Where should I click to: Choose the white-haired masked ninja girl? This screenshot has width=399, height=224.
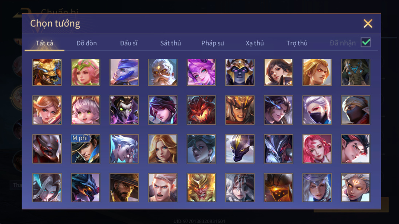coord(317,110)
